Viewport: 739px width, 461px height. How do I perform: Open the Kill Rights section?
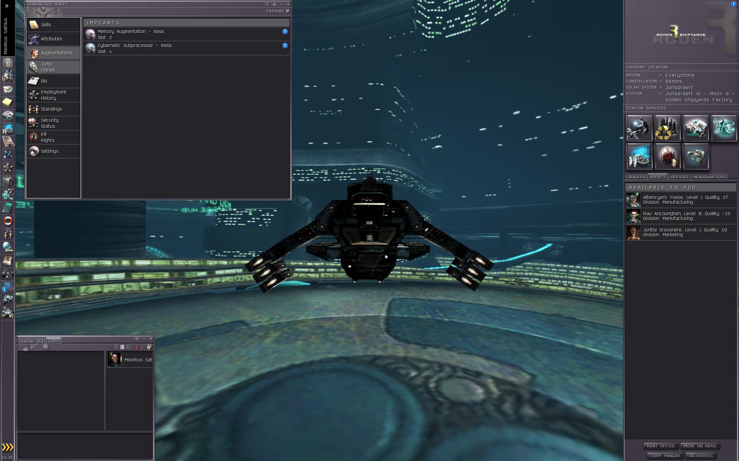tap(53, 137)
